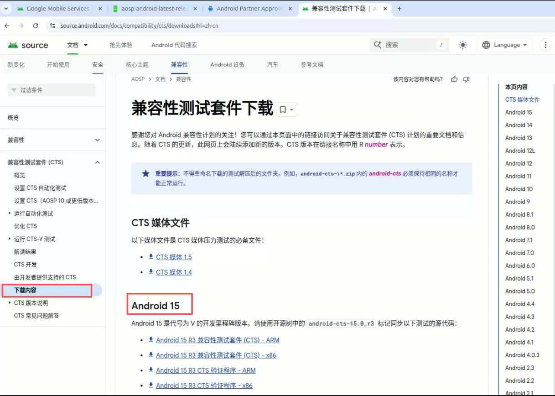Click the site info icon in address bar
The width and height of the screenshot is (555, 396).
pyautogui.click(x=53, y=26)
